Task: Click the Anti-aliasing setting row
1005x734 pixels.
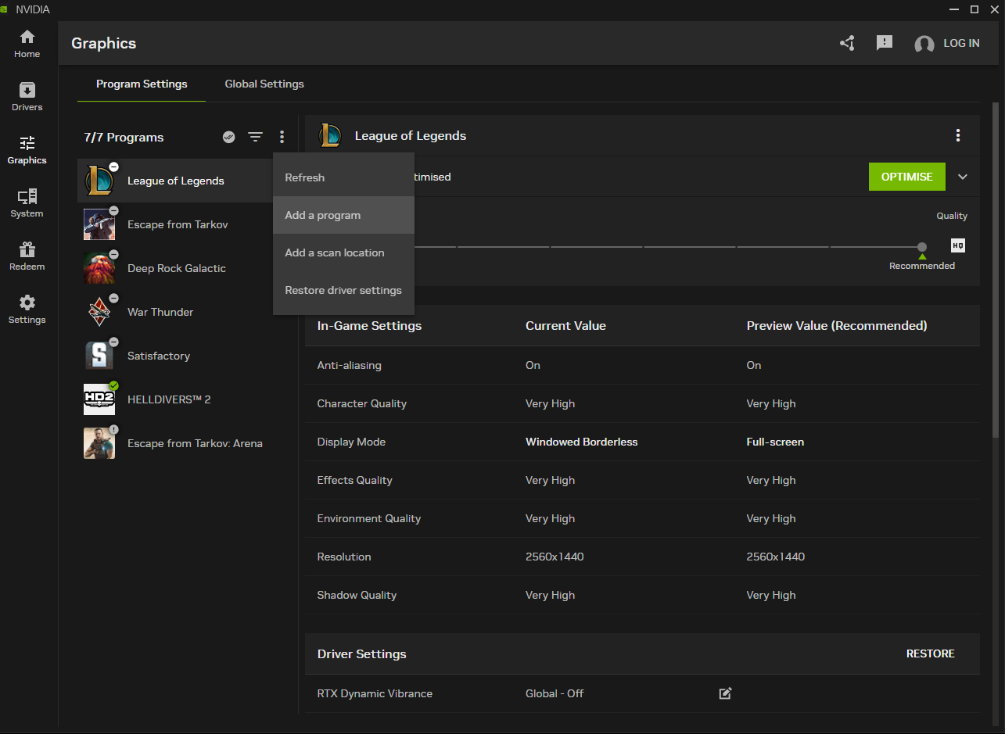Action: pos(642,365)
